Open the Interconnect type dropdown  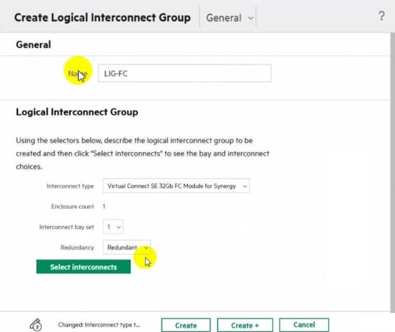[176, 186]
